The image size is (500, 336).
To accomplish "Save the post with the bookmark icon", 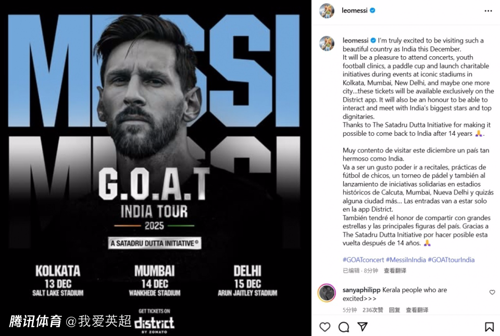I will pyautogui.click(x=489, y=327).
